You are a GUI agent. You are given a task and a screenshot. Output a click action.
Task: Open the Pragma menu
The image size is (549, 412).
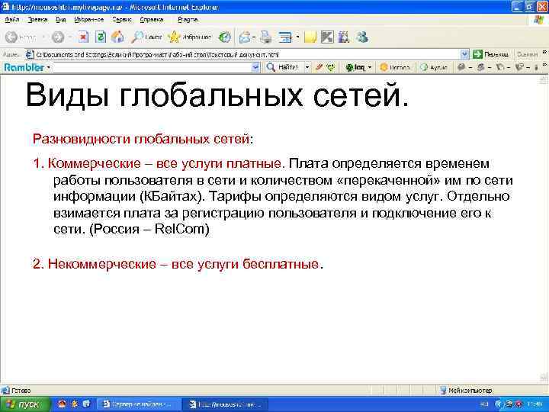[188, 20]
